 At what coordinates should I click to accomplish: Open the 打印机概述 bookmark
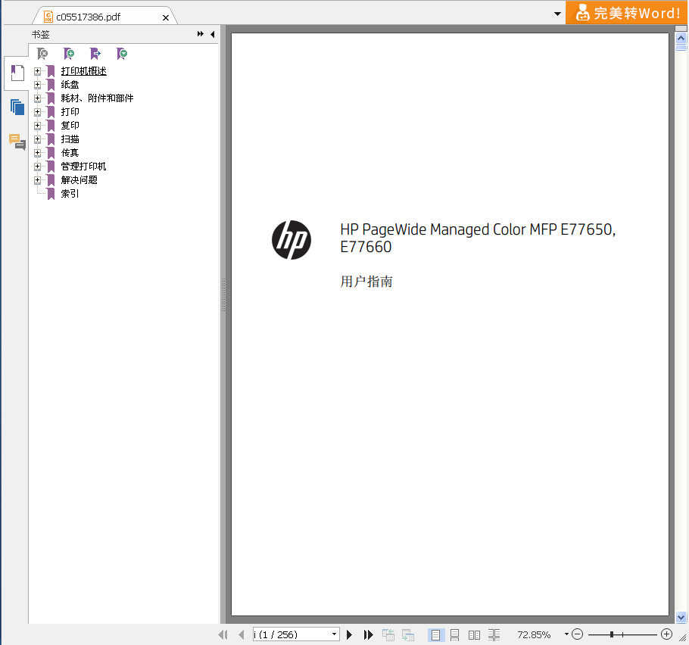coord(83,70)
